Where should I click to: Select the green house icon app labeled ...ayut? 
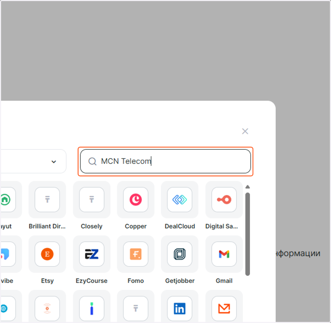click(x=8, y=200)
